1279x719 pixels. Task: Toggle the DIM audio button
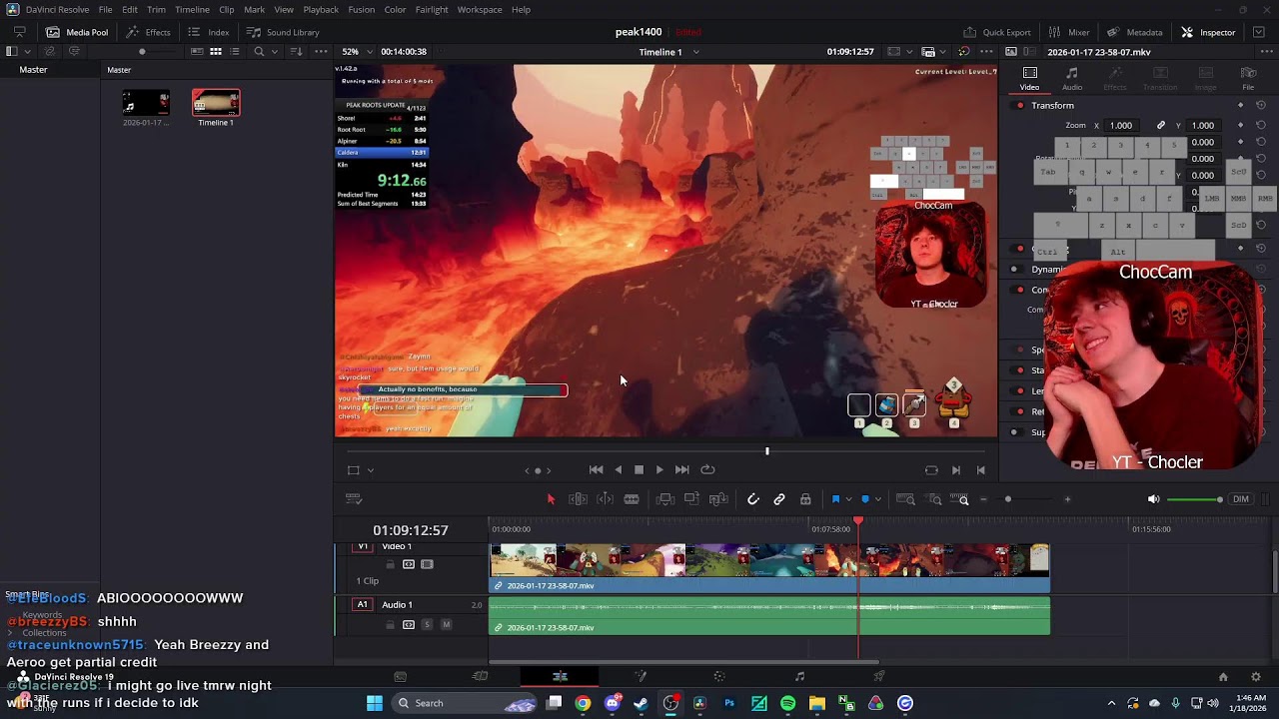tap(1240, 499)
